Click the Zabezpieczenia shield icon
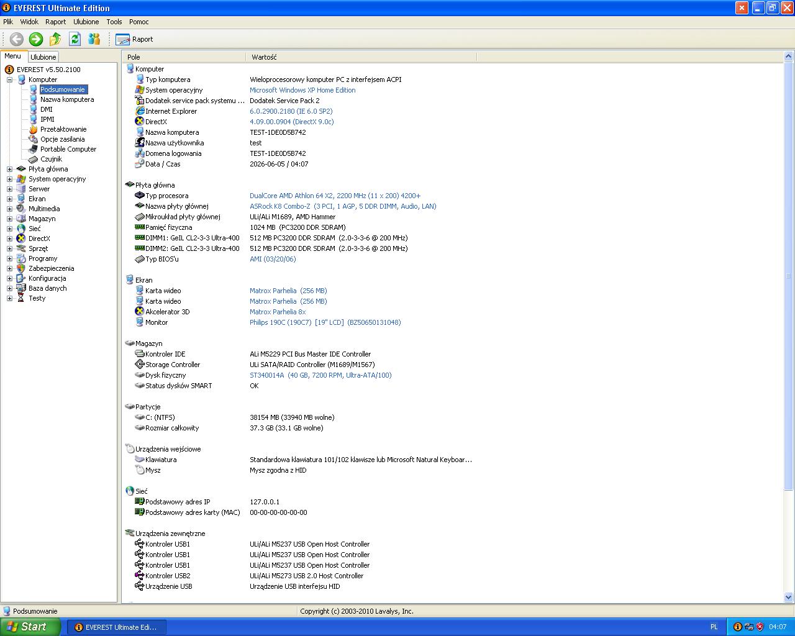 (x=21, y=268)
